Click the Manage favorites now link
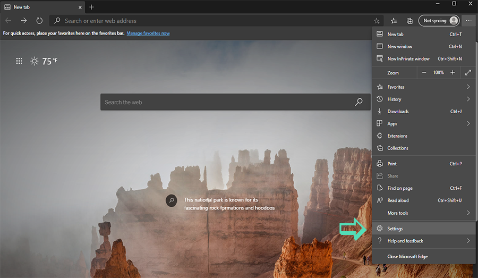Screen dimensions: 478x278 coord(148,33)
